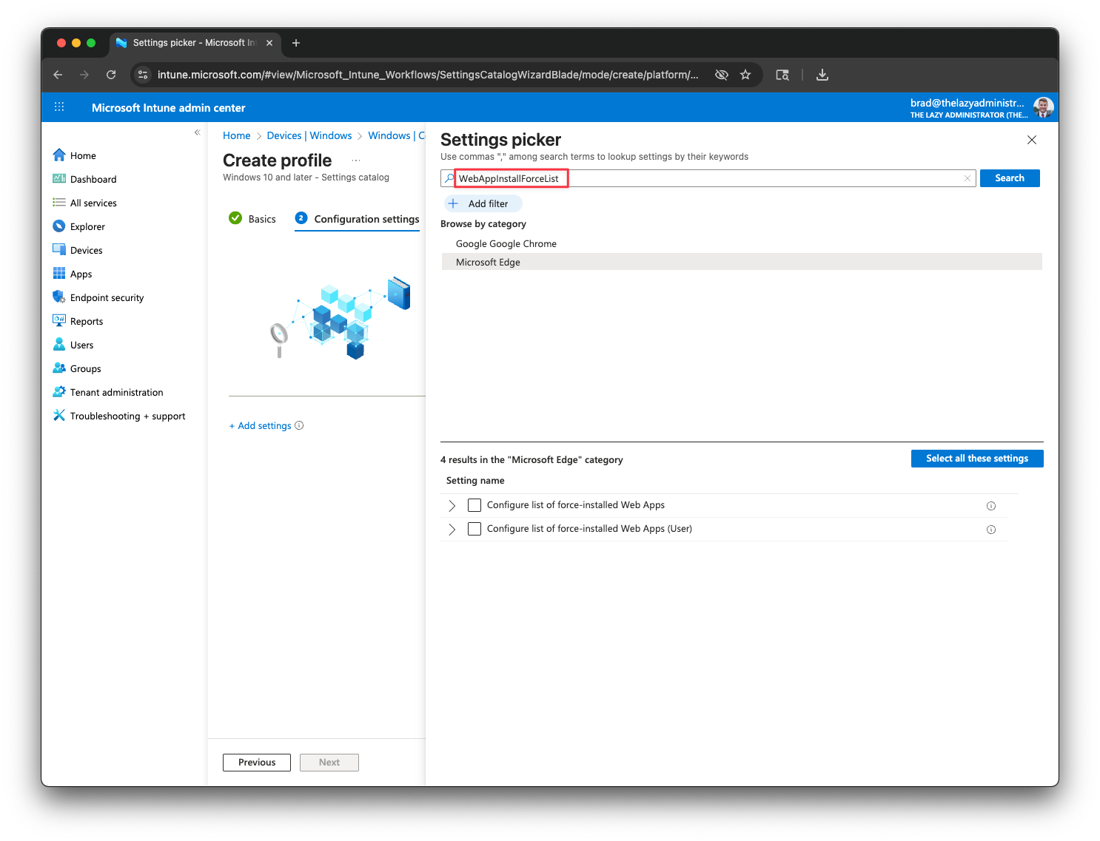
Task: Expand the force-installed Web Apps row
Action: [x=452, y=506]
